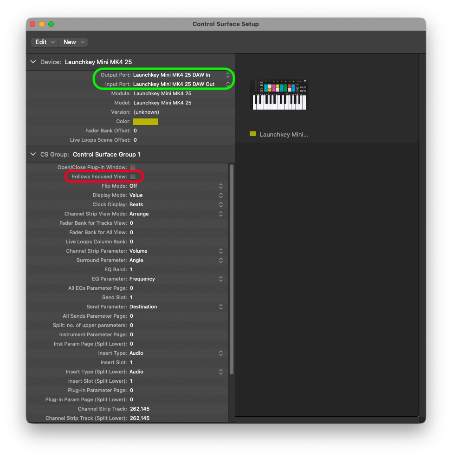Open the Input Port popup menu
This screenshot has width=452, height=458.
tap(181, 84)
